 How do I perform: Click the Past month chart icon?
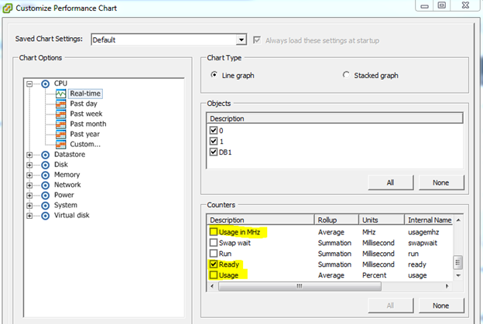coord(60,124)
